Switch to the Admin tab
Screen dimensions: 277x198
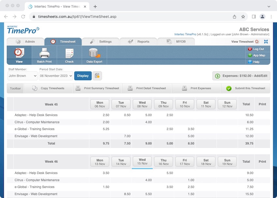(x=26, y=42)
